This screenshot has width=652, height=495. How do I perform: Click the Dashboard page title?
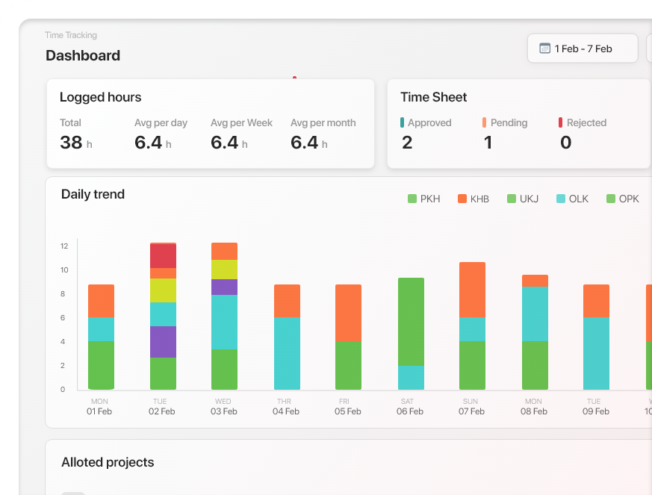(83, 56)
